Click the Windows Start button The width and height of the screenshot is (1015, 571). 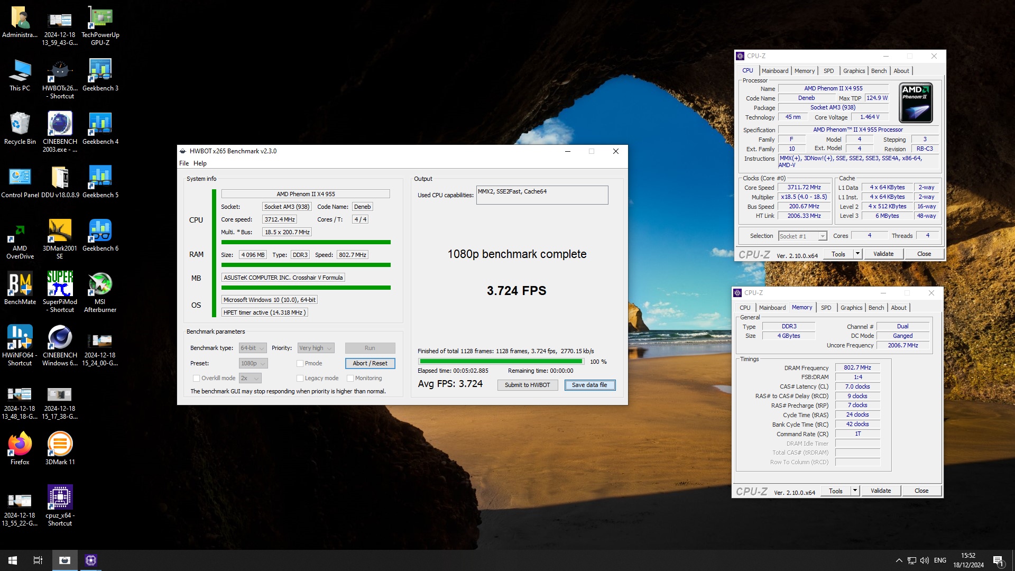[x=13, y=560]
